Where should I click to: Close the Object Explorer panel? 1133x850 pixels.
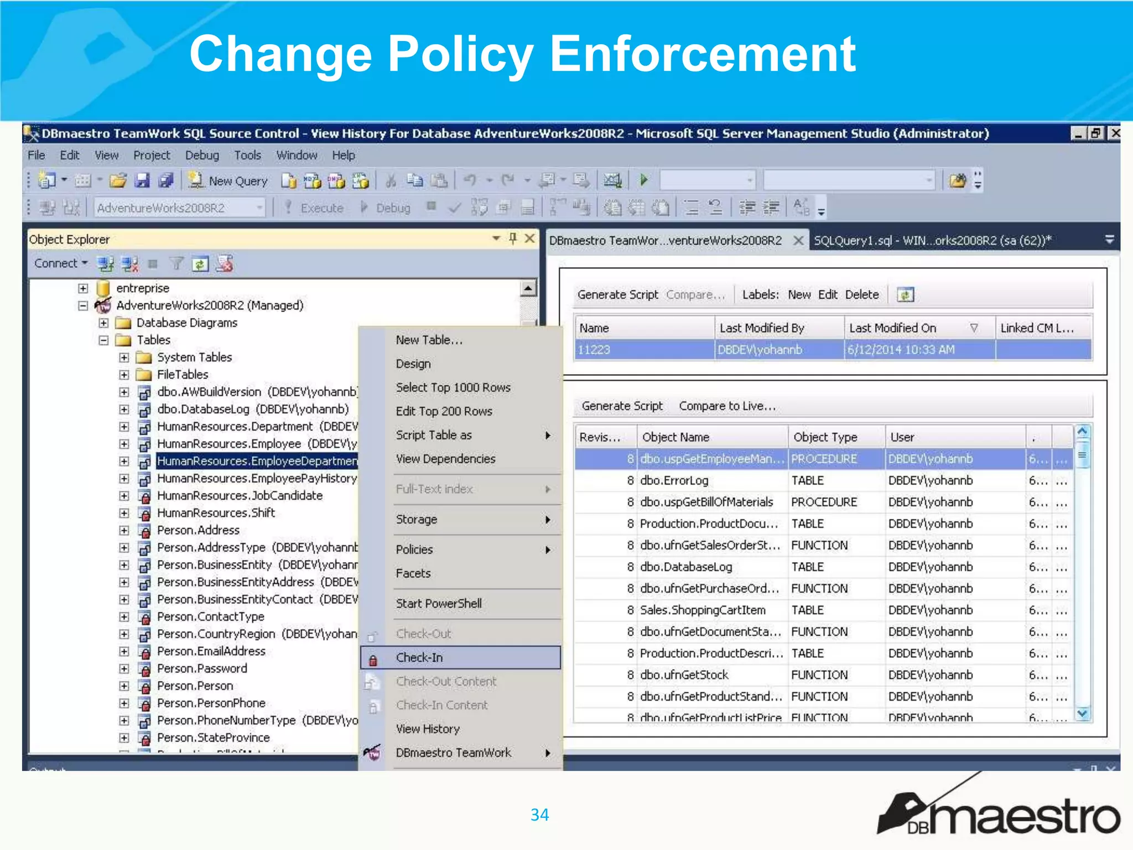coord(529,239)
